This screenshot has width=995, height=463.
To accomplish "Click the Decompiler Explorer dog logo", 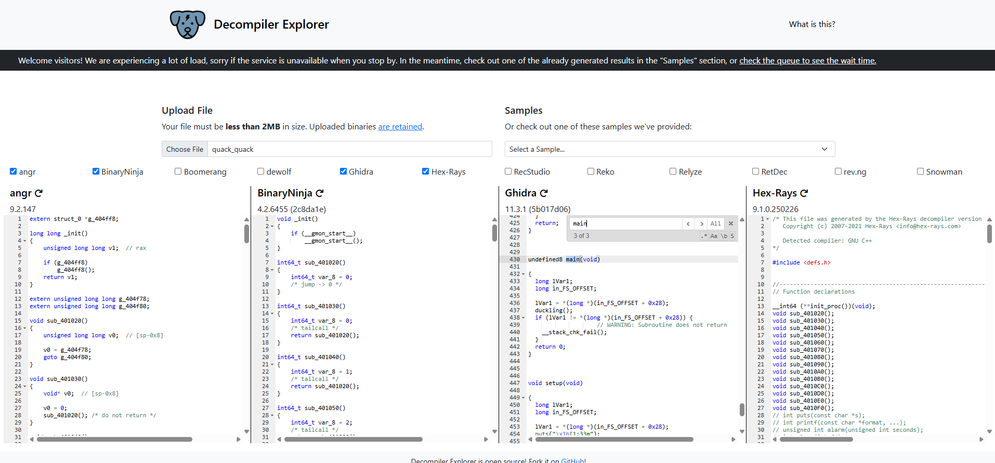I will point(188,24).
